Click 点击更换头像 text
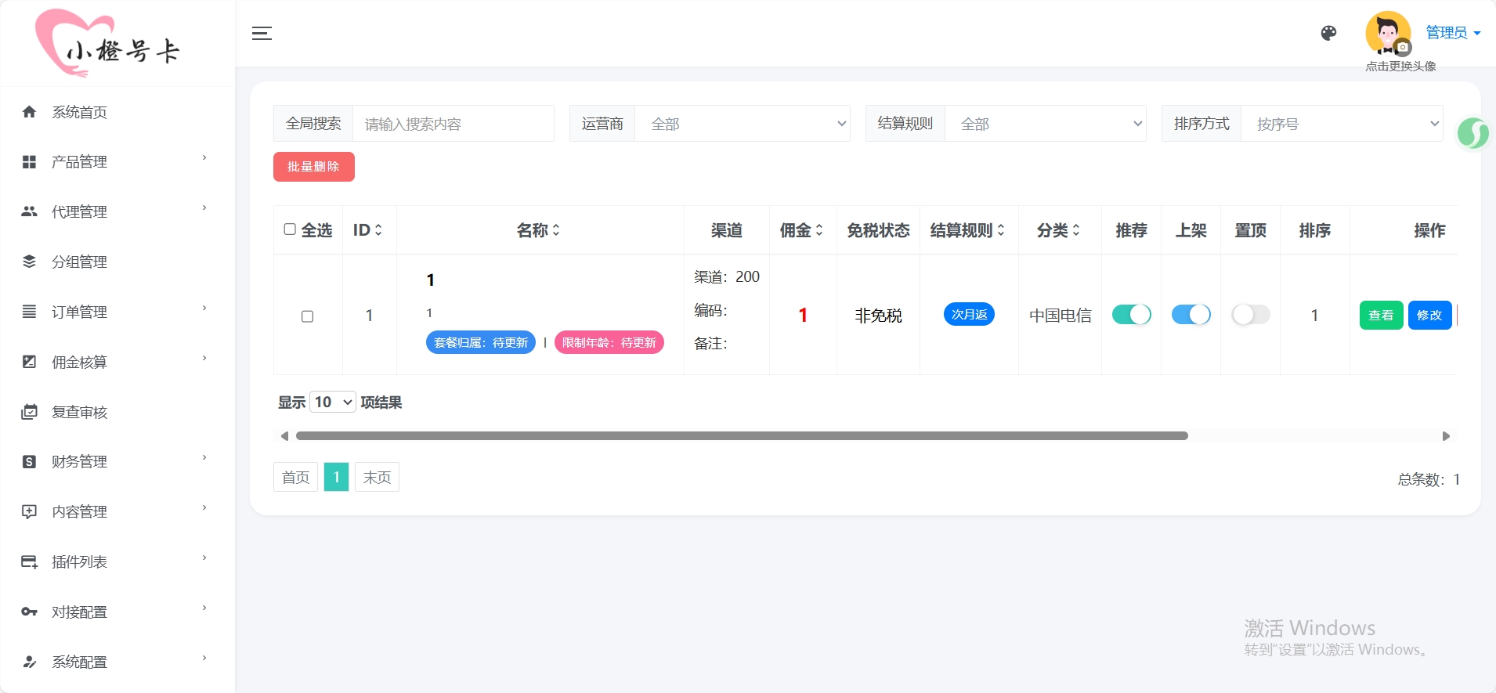This screenshot has width=1496, height=693. 1400,67
